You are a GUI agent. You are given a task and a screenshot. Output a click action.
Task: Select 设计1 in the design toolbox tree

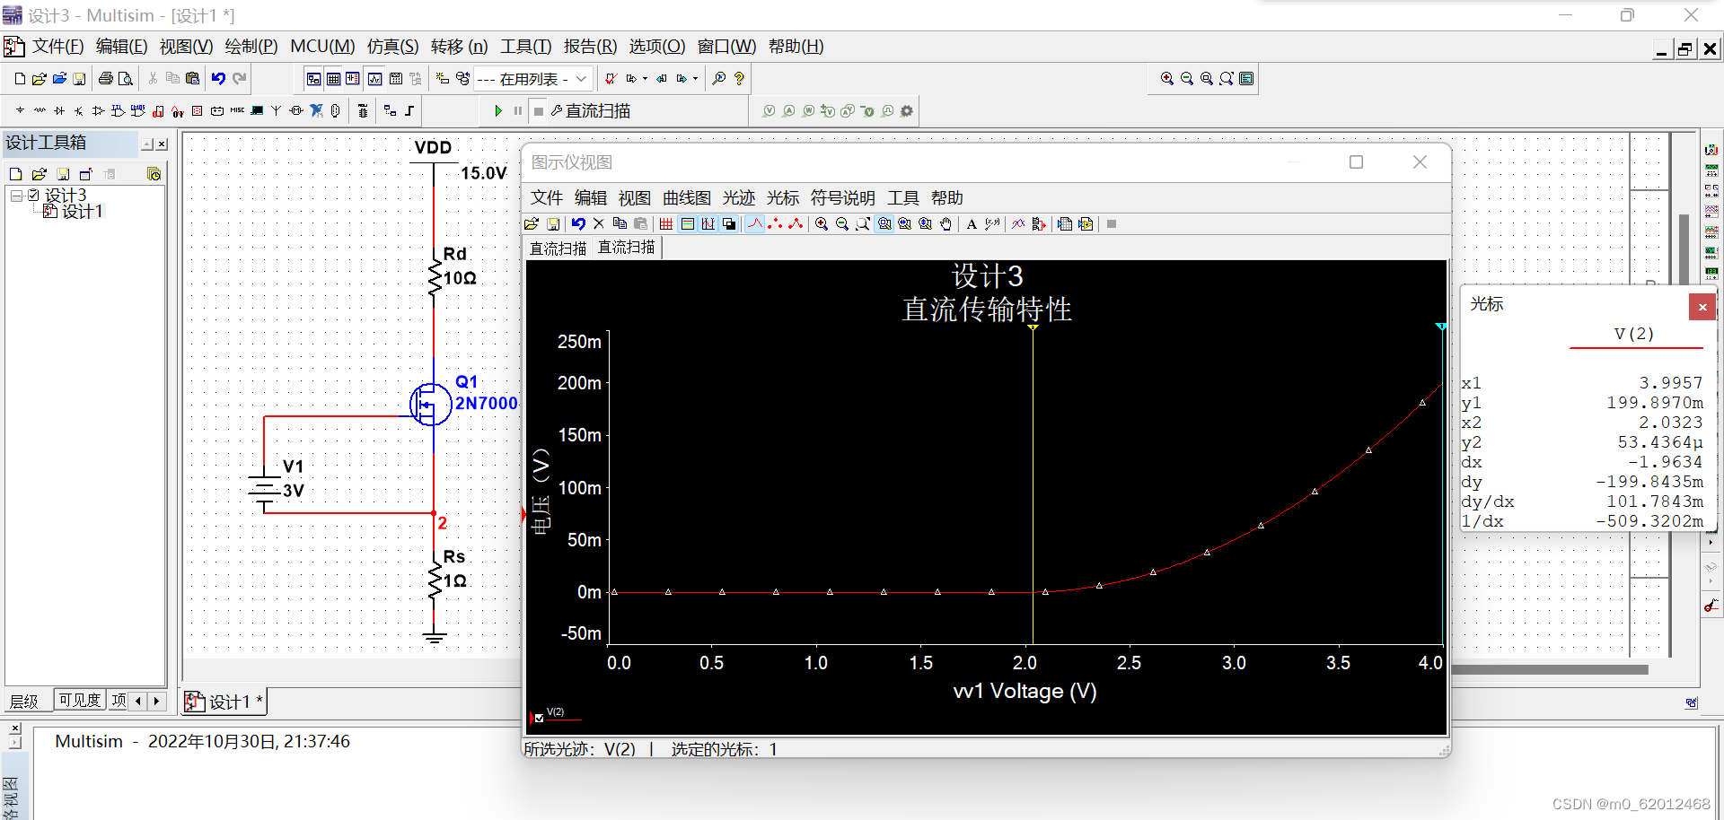(82, 212)
